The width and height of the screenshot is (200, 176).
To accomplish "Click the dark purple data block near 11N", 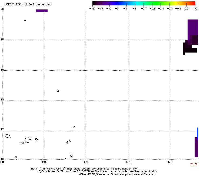I will point(196,147).
